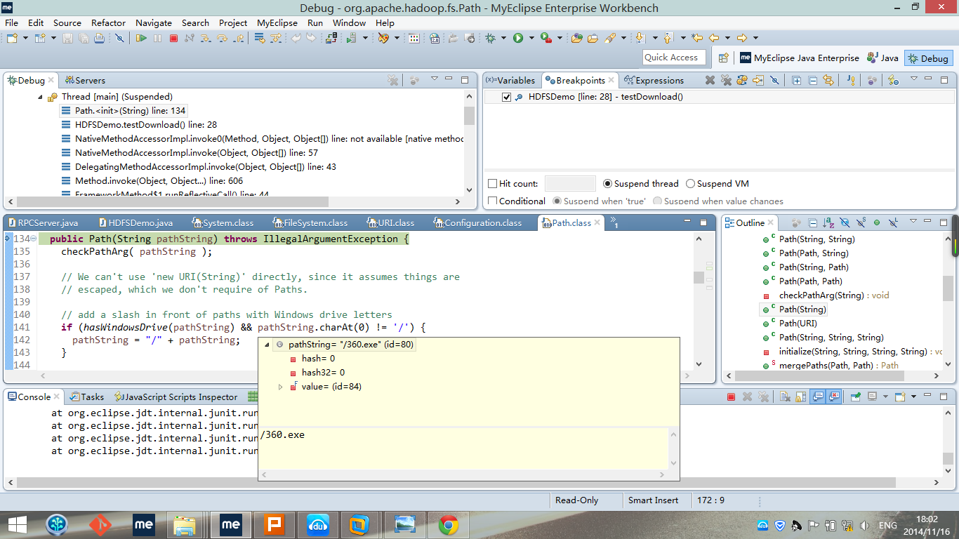Click the Step Return icon
Viewport: 959px width, 539px height.
tap(239, 38)
